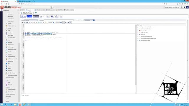Screen dimensions: 189x106
Task: Click the redo arrow in editor toolbar
Action: pos(27,22)
